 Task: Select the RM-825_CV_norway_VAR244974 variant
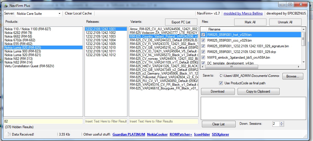(164, 59)
